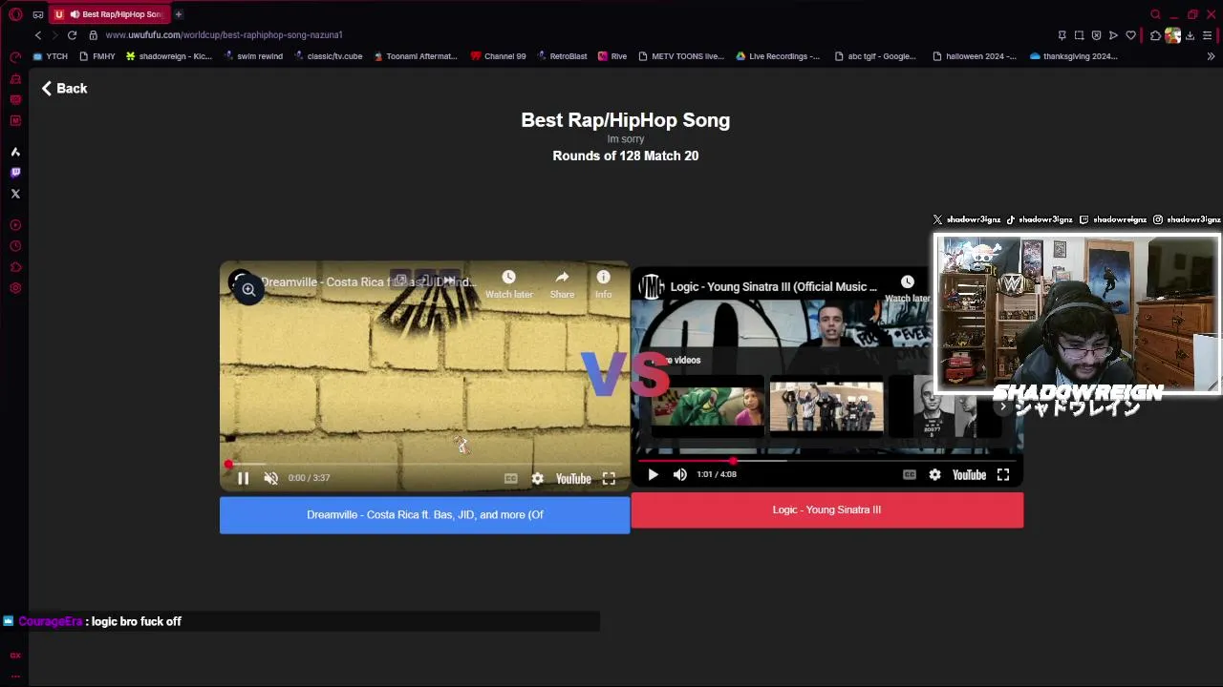Open the Easy Setup menu icon
Image resolution: width=1223 pixels, height=687 pixels.
(x=1207, y=35)
